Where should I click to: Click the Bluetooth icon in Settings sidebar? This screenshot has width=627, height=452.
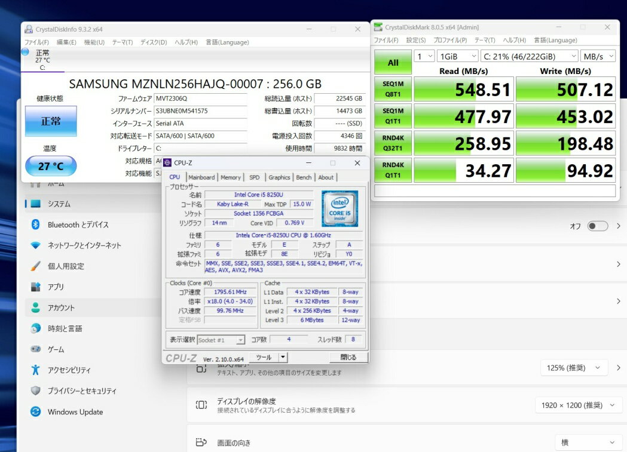(35, 225)
